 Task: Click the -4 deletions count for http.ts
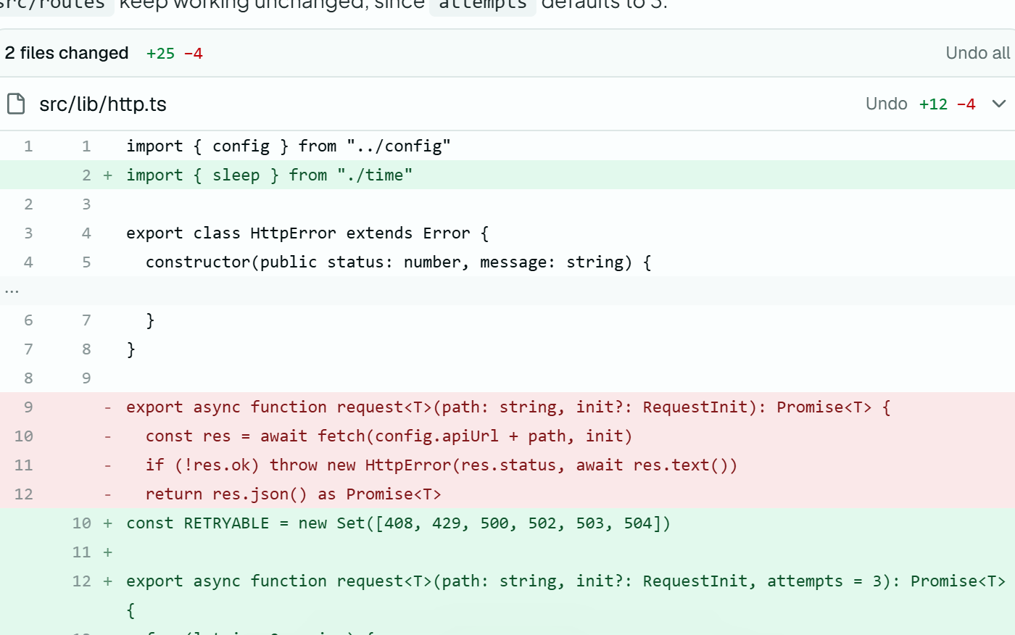(x=966, y=104)
